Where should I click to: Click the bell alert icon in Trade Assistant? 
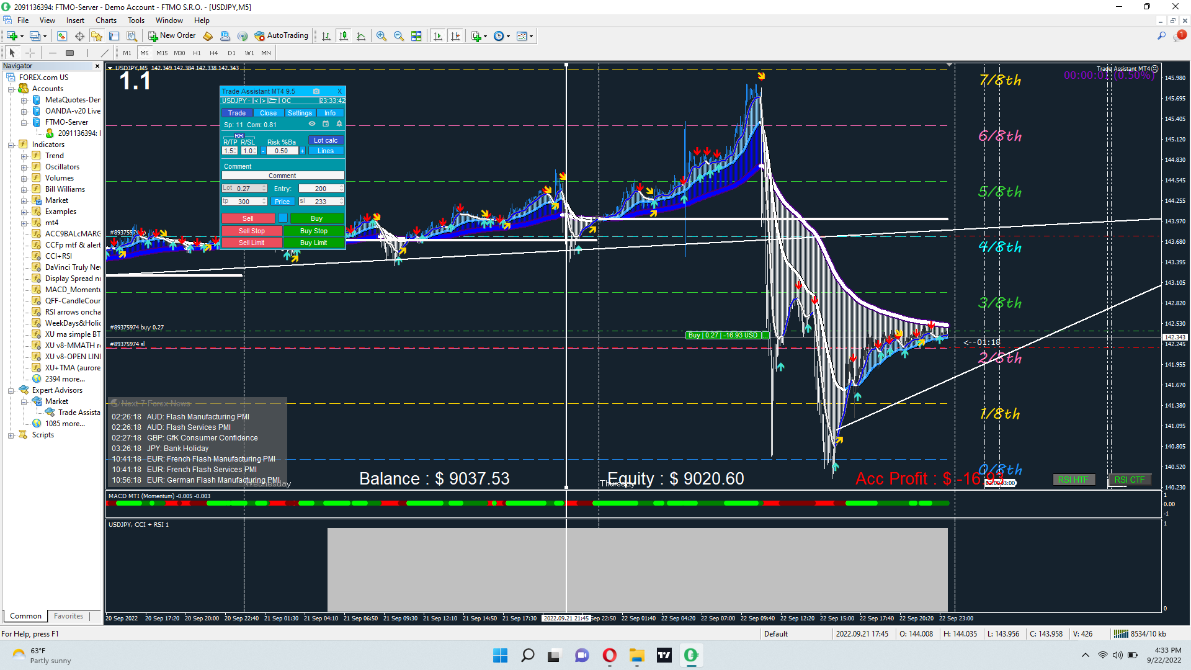(x=339, y=124)
